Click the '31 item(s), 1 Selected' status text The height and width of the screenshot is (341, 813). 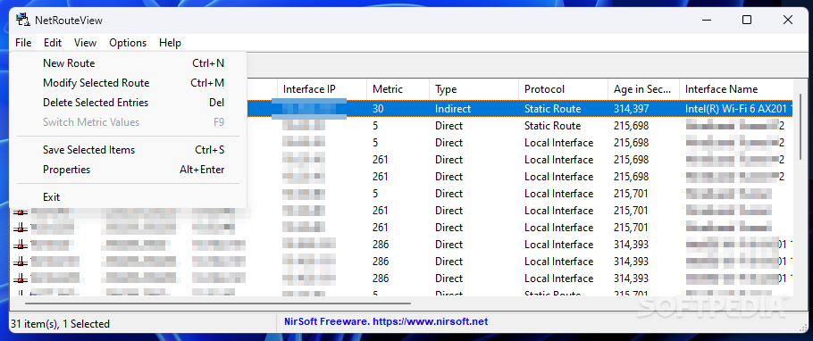click(60, 324)
